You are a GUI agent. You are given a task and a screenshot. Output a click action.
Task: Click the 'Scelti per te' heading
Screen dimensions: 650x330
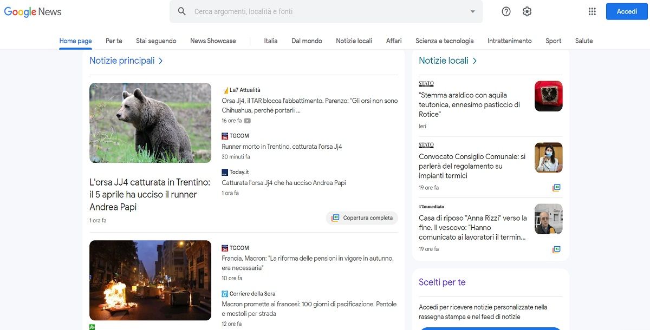(x=442, y=282)
